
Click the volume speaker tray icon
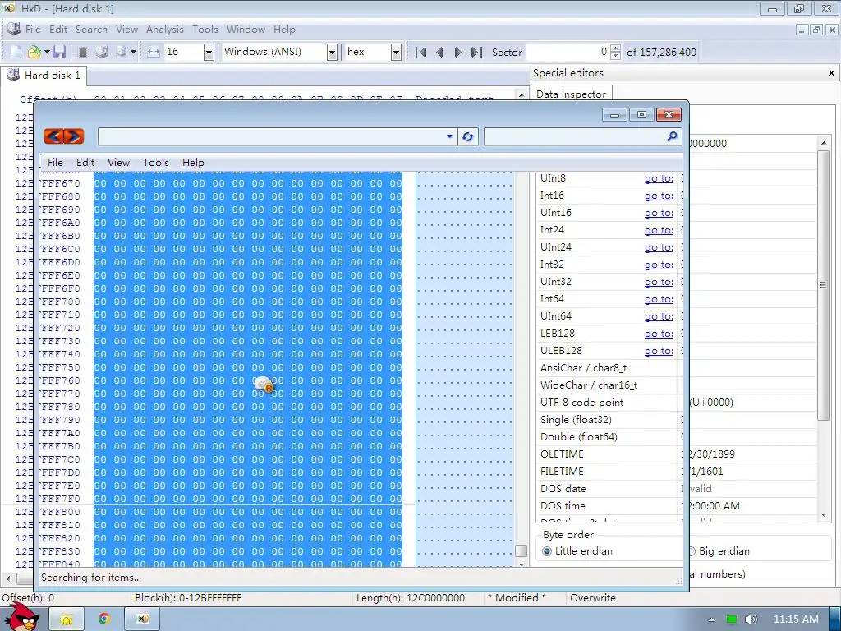click(751, 619)
